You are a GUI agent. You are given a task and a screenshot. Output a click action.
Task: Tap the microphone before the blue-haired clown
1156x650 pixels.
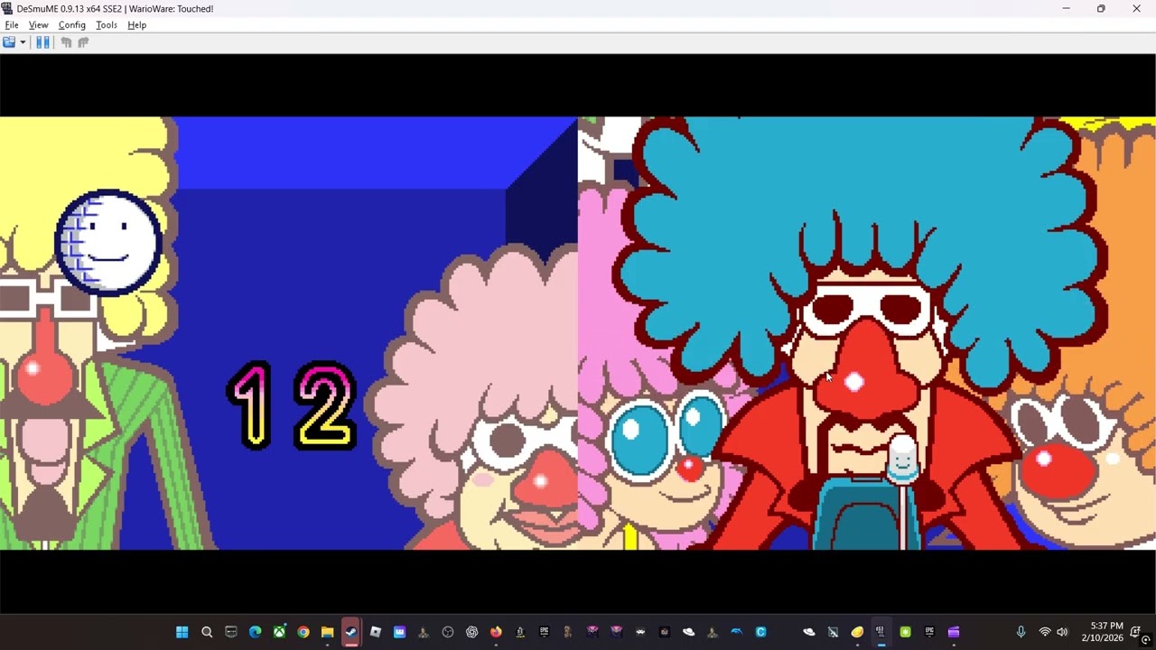[902, 458]
